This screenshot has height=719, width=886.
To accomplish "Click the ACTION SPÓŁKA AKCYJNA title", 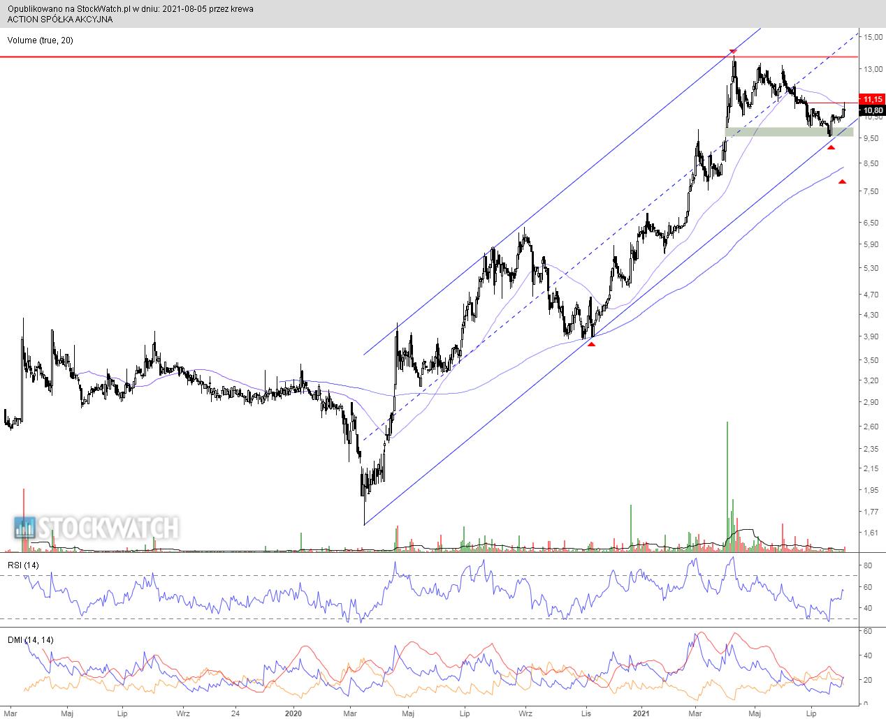I will (x=60, y=20).
